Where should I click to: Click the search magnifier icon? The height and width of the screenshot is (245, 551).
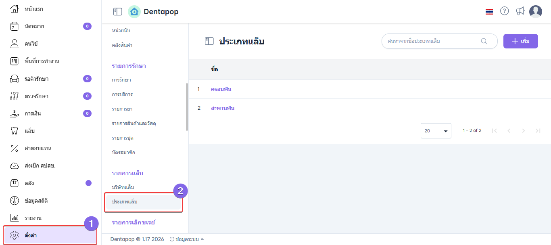click(484, 41)
